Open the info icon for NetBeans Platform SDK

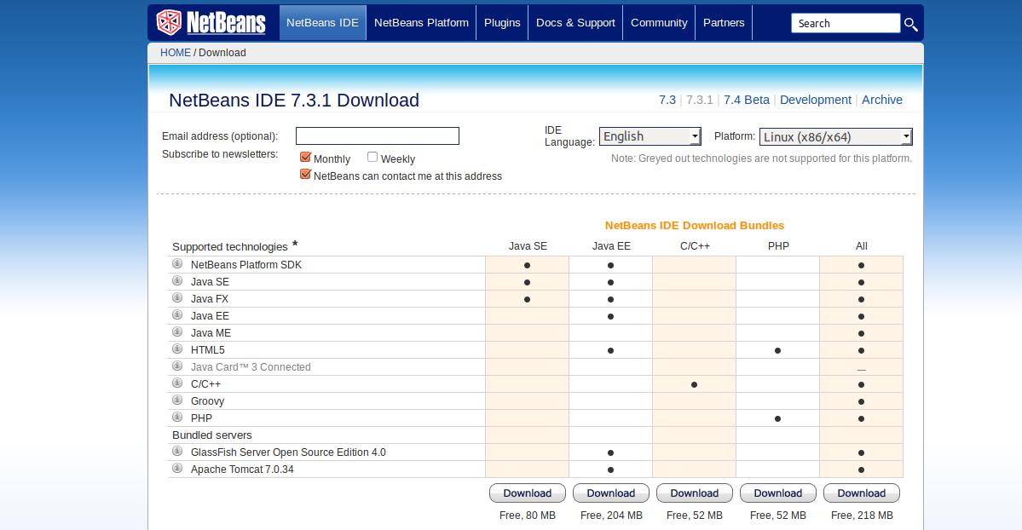(177, 264)
